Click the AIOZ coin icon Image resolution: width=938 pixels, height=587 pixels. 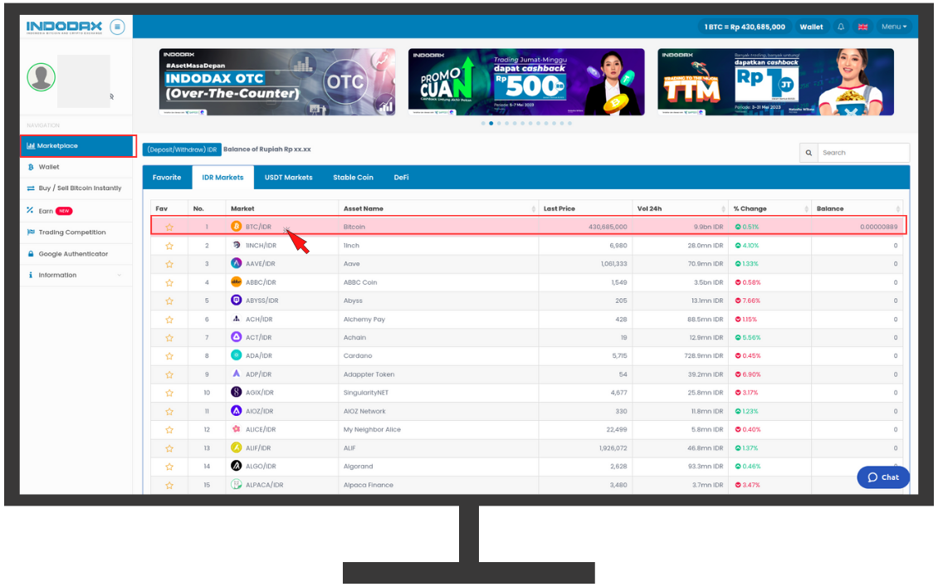click(237, 411)
